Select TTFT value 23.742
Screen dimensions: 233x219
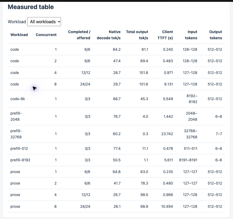[167, 134]
